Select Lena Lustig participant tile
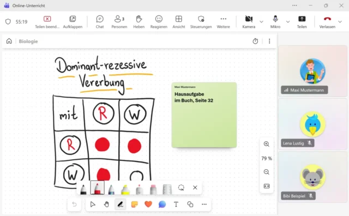Image resolution: width=349 pixels, height=216 pixels. [312, 124]
